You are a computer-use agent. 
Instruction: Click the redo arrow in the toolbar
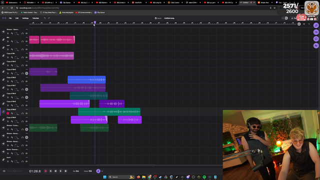pos(49,18)
